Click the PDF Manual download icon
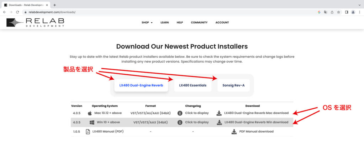This screenshot has height=143, width=364. point(234,132)
